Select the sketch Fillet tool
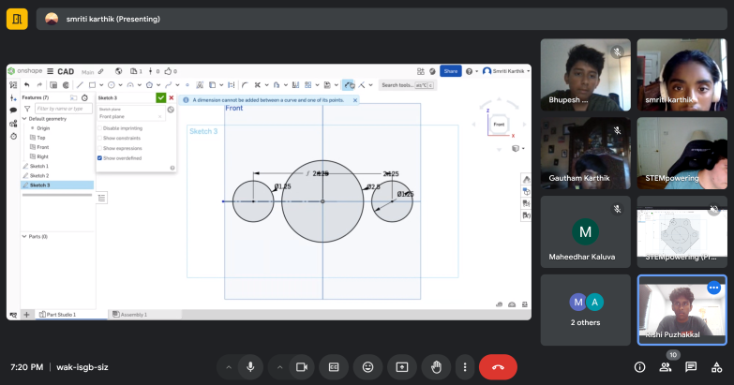The image size is (734, 385). [245, 85]
